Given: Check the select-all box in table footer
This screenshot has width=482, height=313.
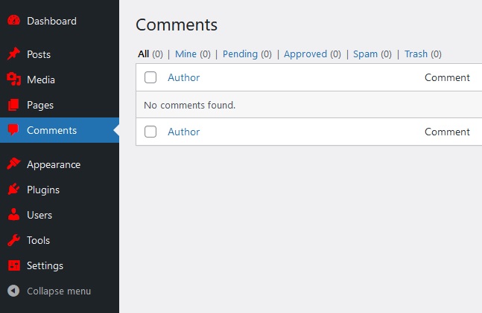Looking at the screenshot, I should click(150, 132).
